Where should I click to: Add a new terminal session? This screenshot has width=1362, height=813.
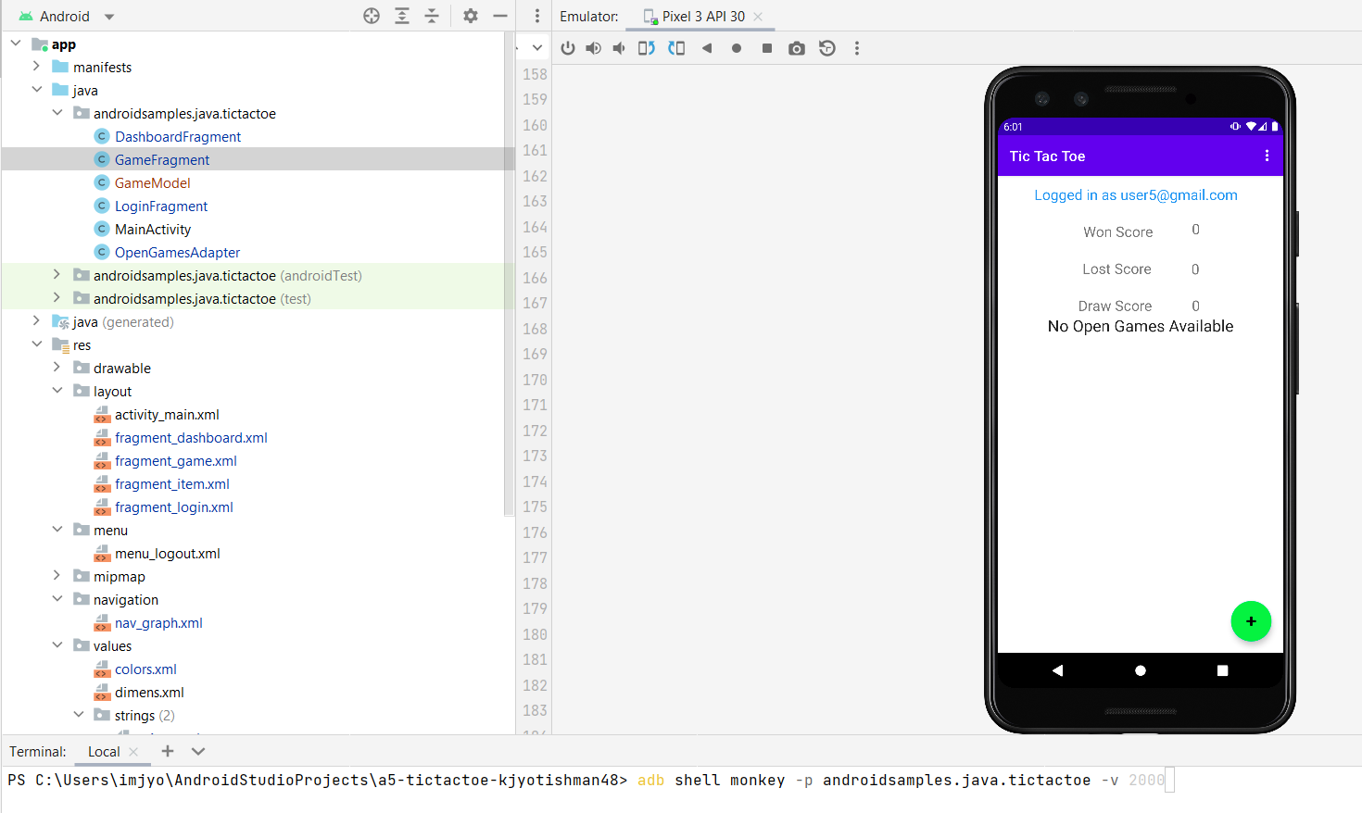point(168,751)
